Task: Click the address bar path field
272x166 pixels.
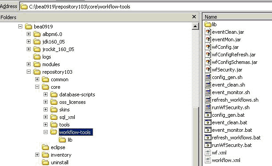Action: [146, 7]
